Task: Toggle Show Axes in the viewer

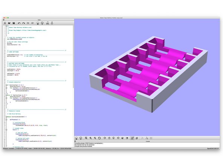Action: (x=142, y=138)
